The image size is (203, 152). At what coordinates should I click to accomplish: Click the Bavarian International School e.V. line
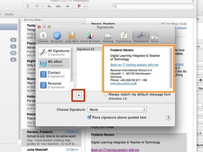[x=131, y=70]
